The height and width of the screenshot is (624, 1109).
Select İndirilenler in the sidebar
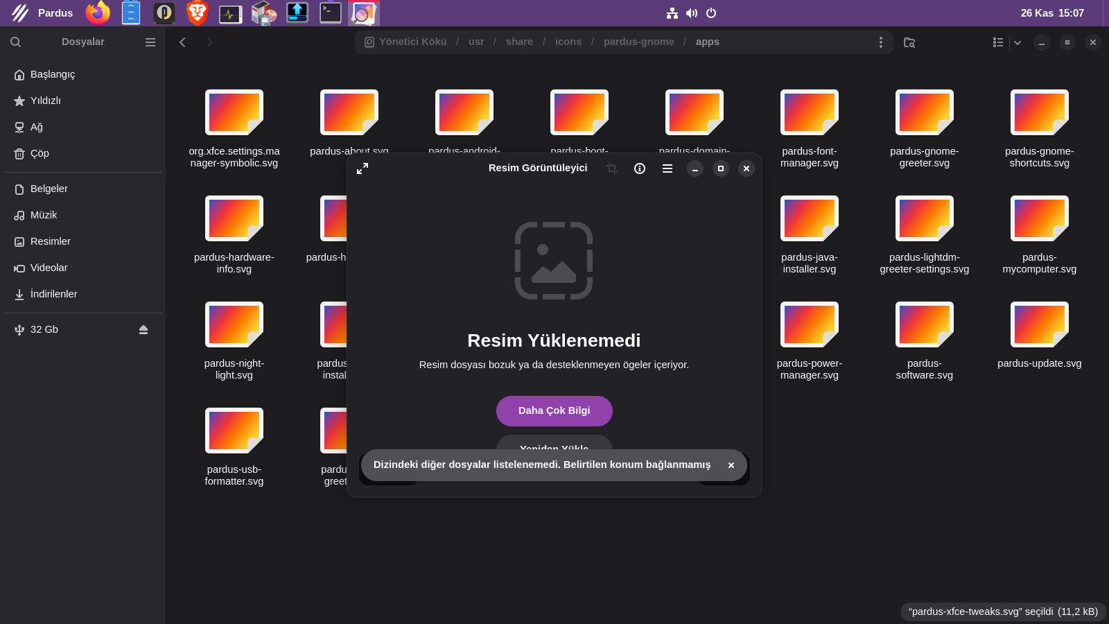pyautogui.click(x=53, y=294)
